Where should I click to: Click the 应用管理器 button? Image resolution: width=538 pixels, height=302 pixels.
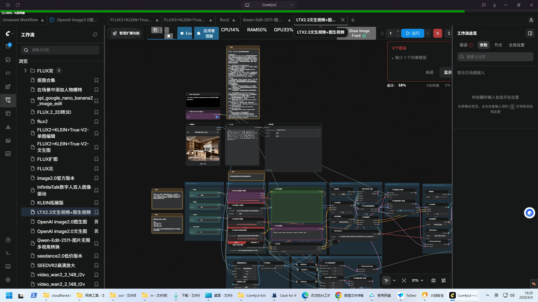tap(207, 33)
